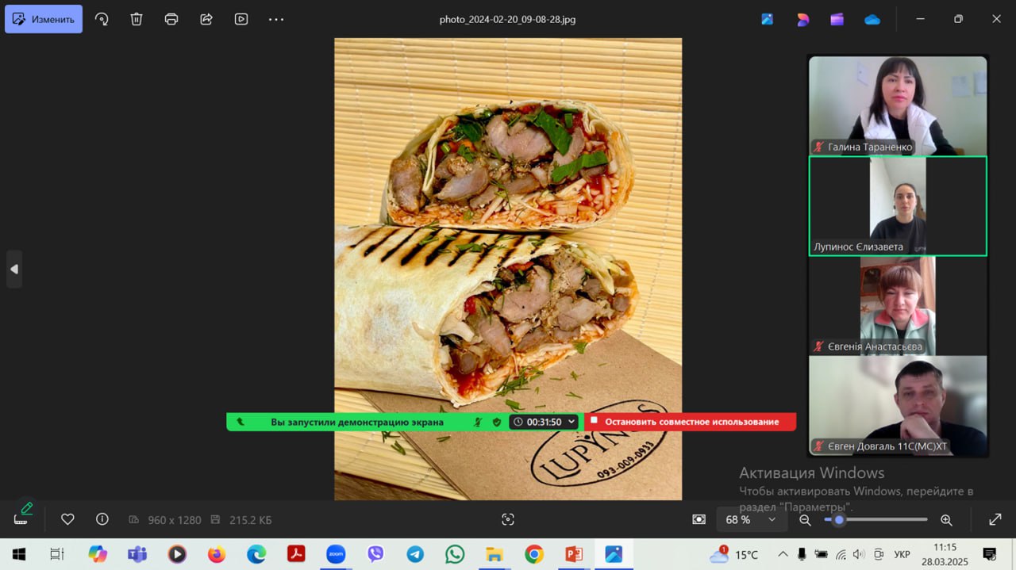Switch УКР keyboard language

[x=902, y=554]
